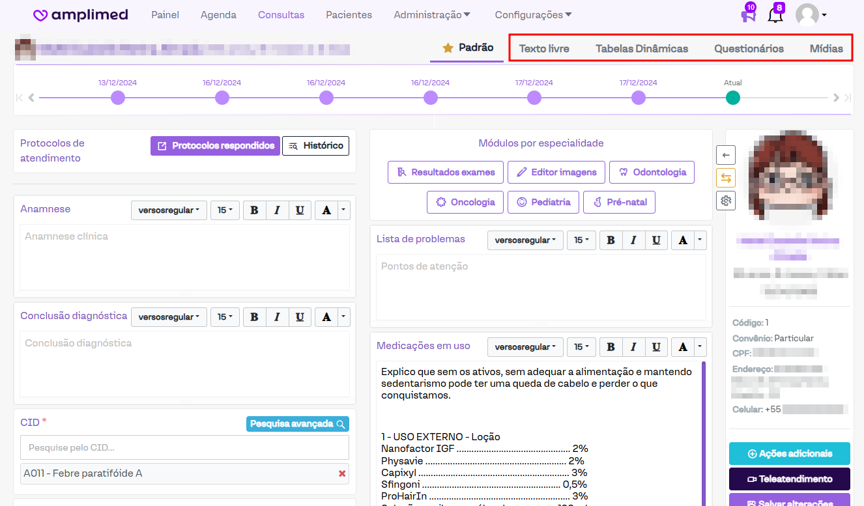Switch to the Texto livre tab
The width and height of the screenshot is (864, 506).
[x=544, y=49]
